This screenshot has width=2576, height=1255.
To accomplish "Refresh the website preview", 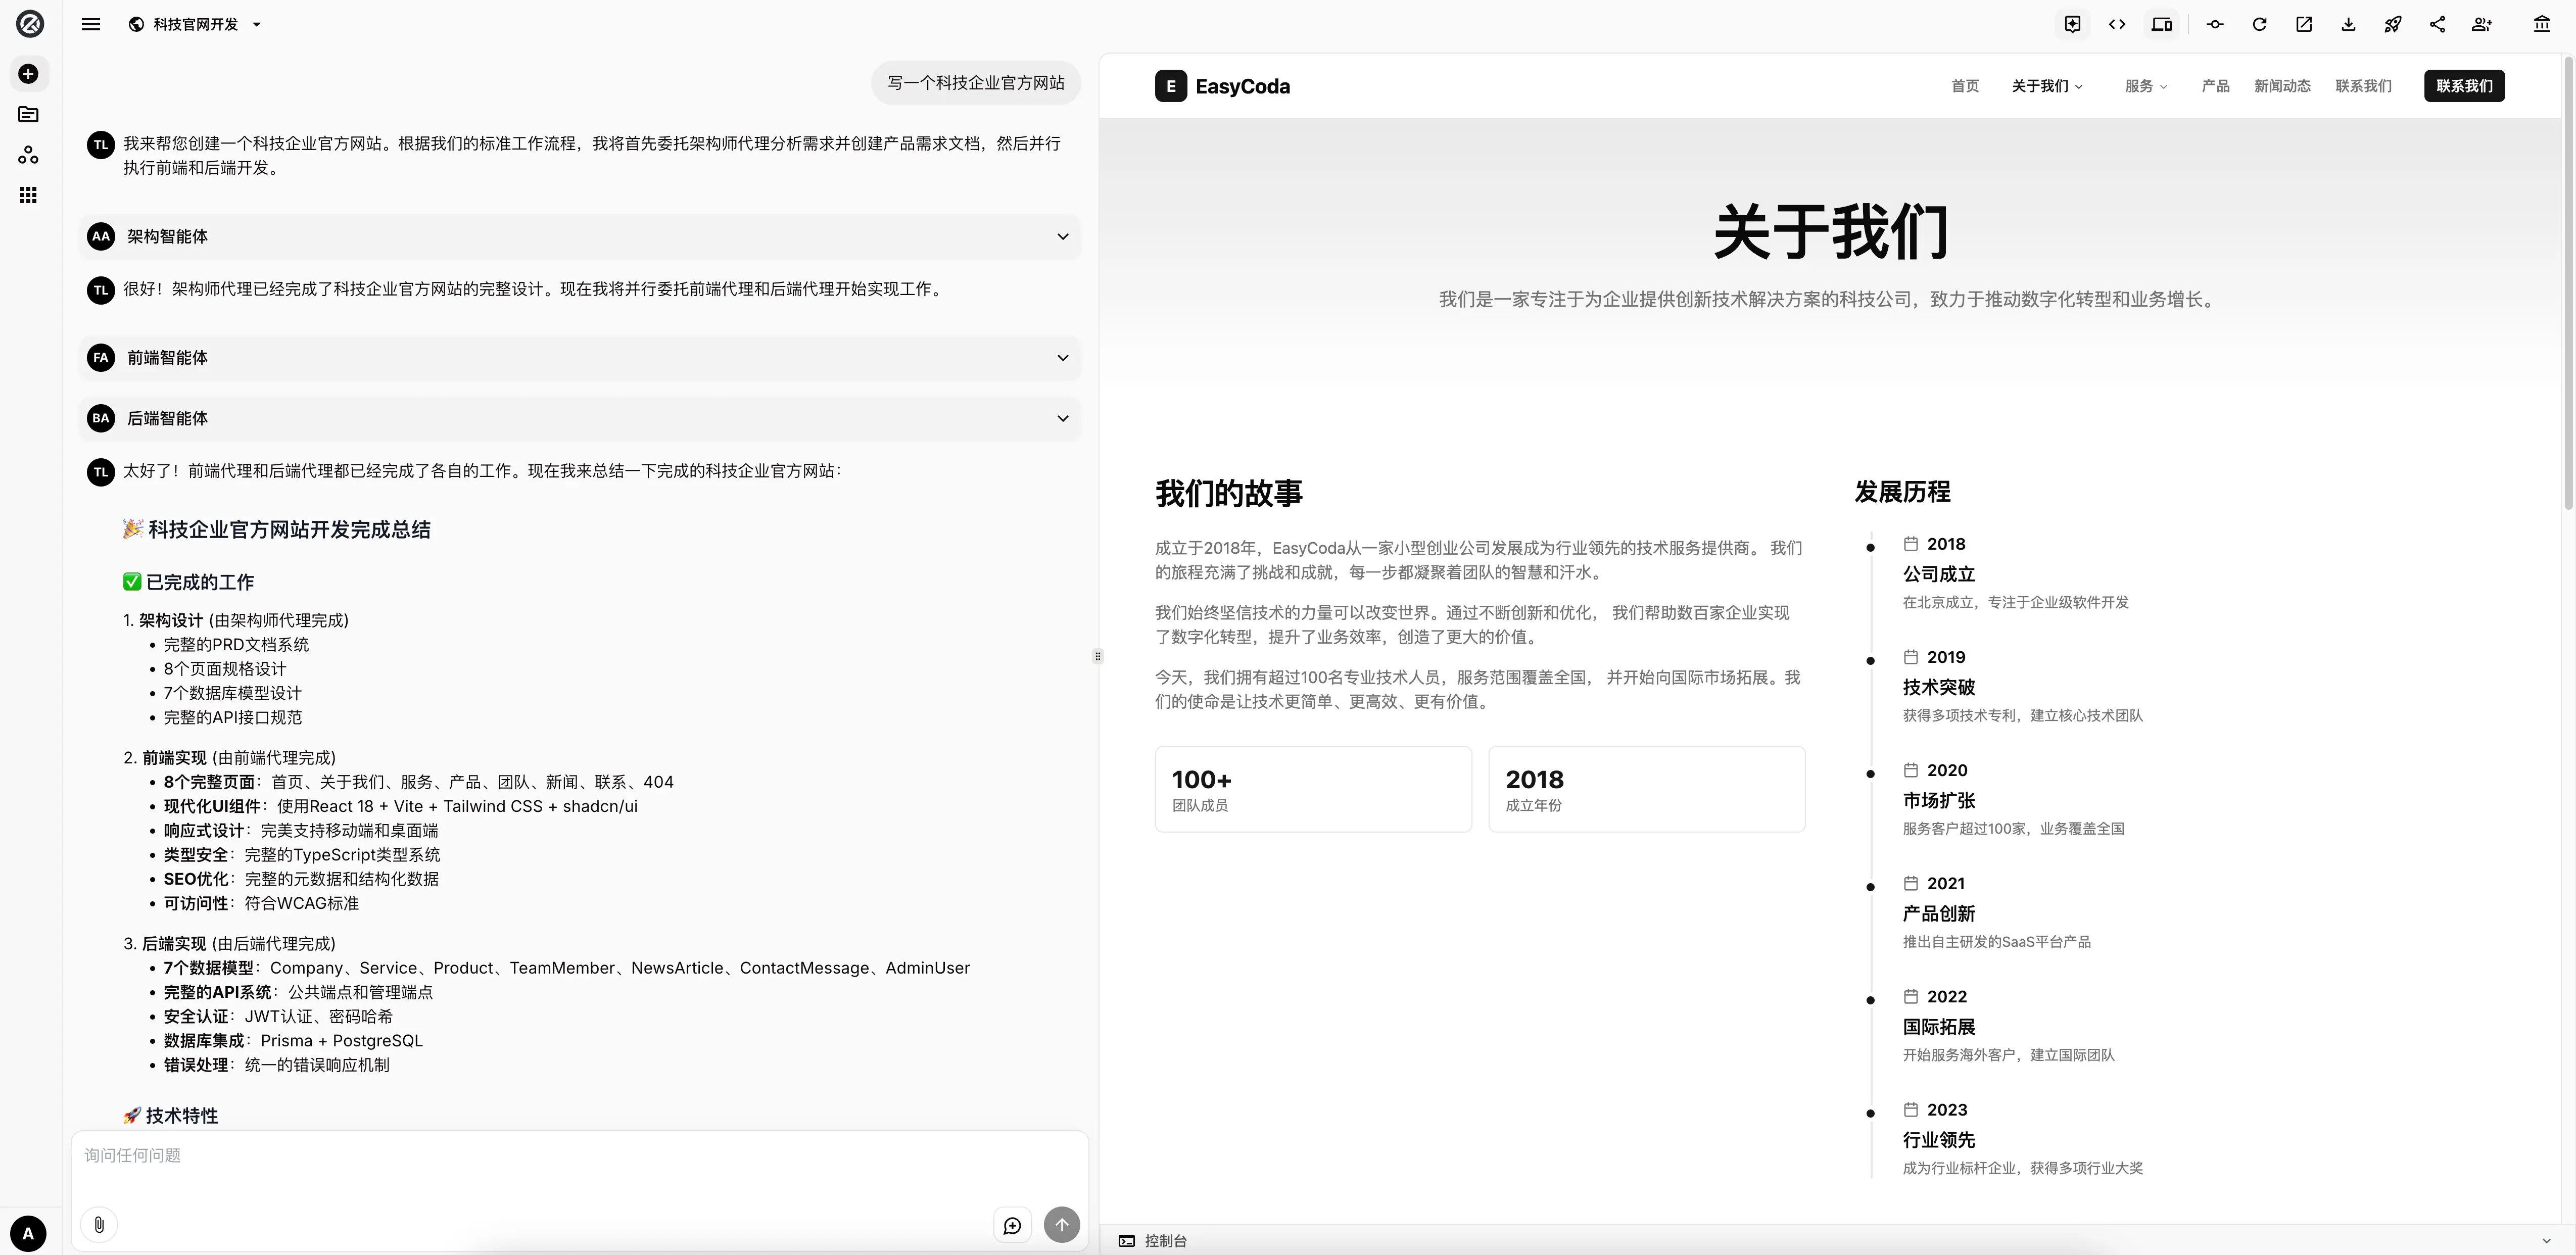I will pos(2259,24).
